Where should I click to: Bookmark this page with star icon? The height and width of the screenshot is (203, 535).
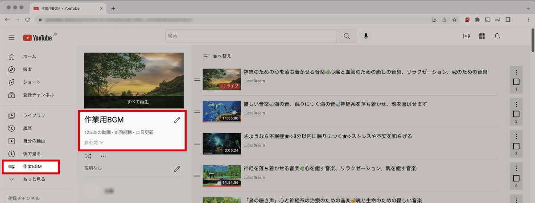tap(454, 20)
